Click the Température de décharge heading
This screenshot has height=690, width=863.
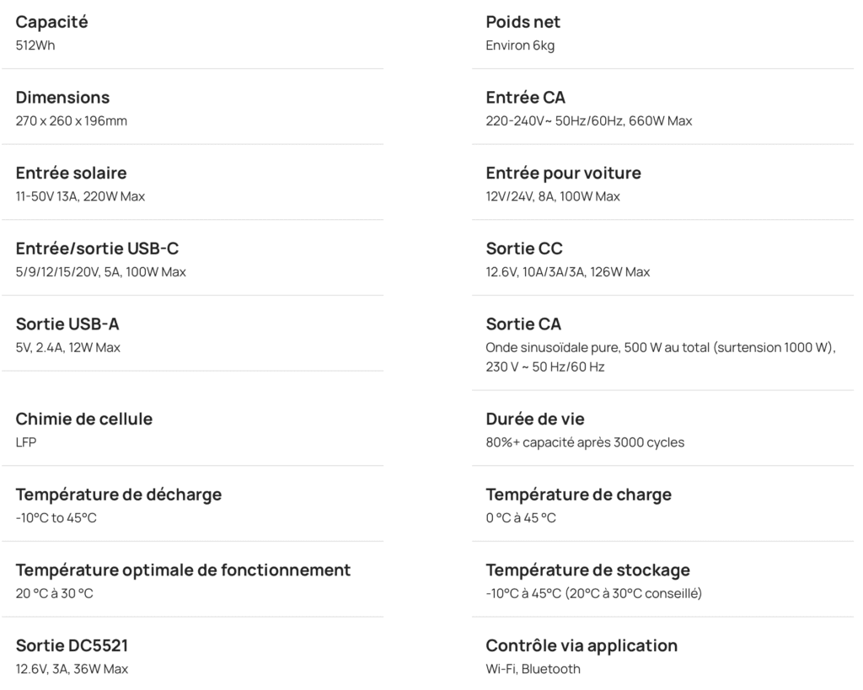coord(119,495)
